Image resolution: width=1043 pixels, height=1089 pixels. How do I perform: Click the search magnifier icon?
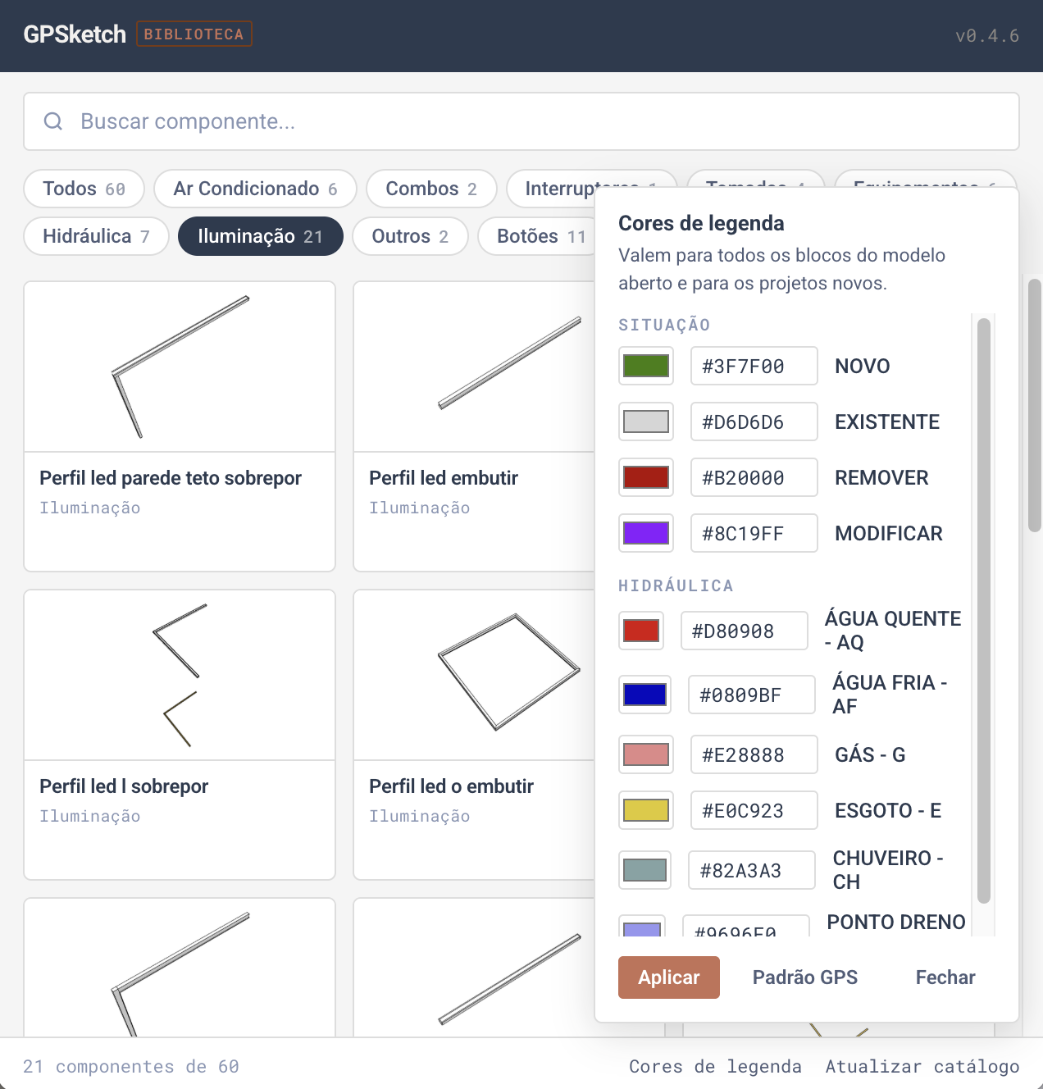click(53, 121)
